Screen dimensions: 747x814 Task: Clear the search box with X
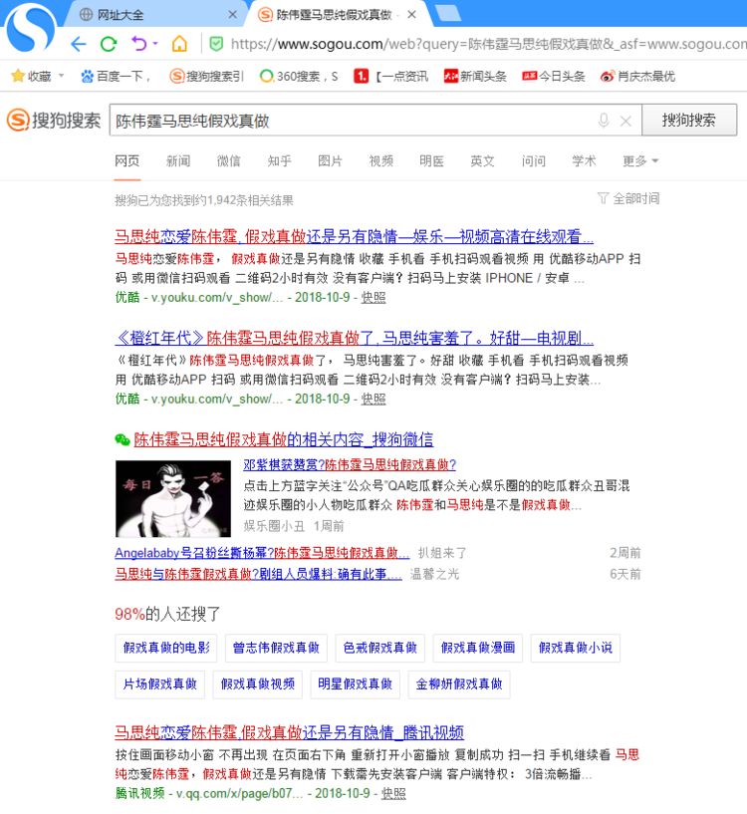coord(626,121)
